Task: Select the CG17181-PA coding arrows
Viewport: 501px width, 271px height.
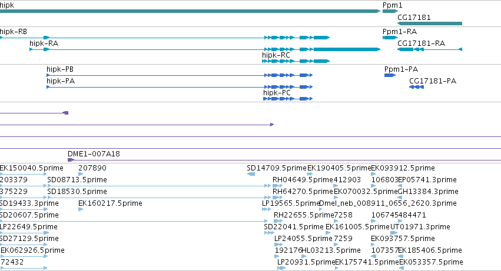Action: coord(416,87)
